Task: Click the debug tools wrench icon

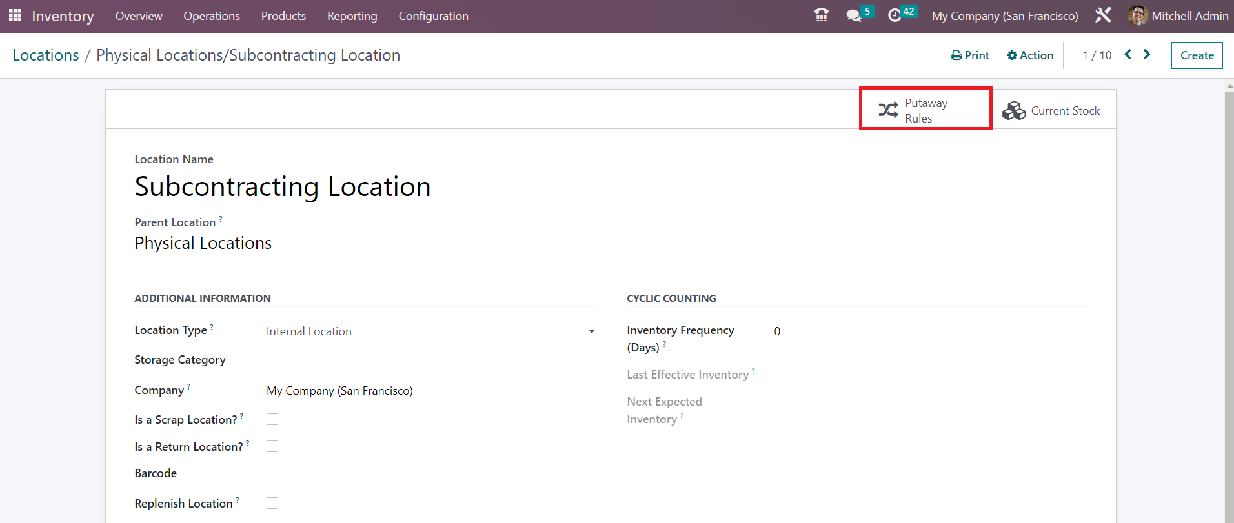Action: [1103, 15]
